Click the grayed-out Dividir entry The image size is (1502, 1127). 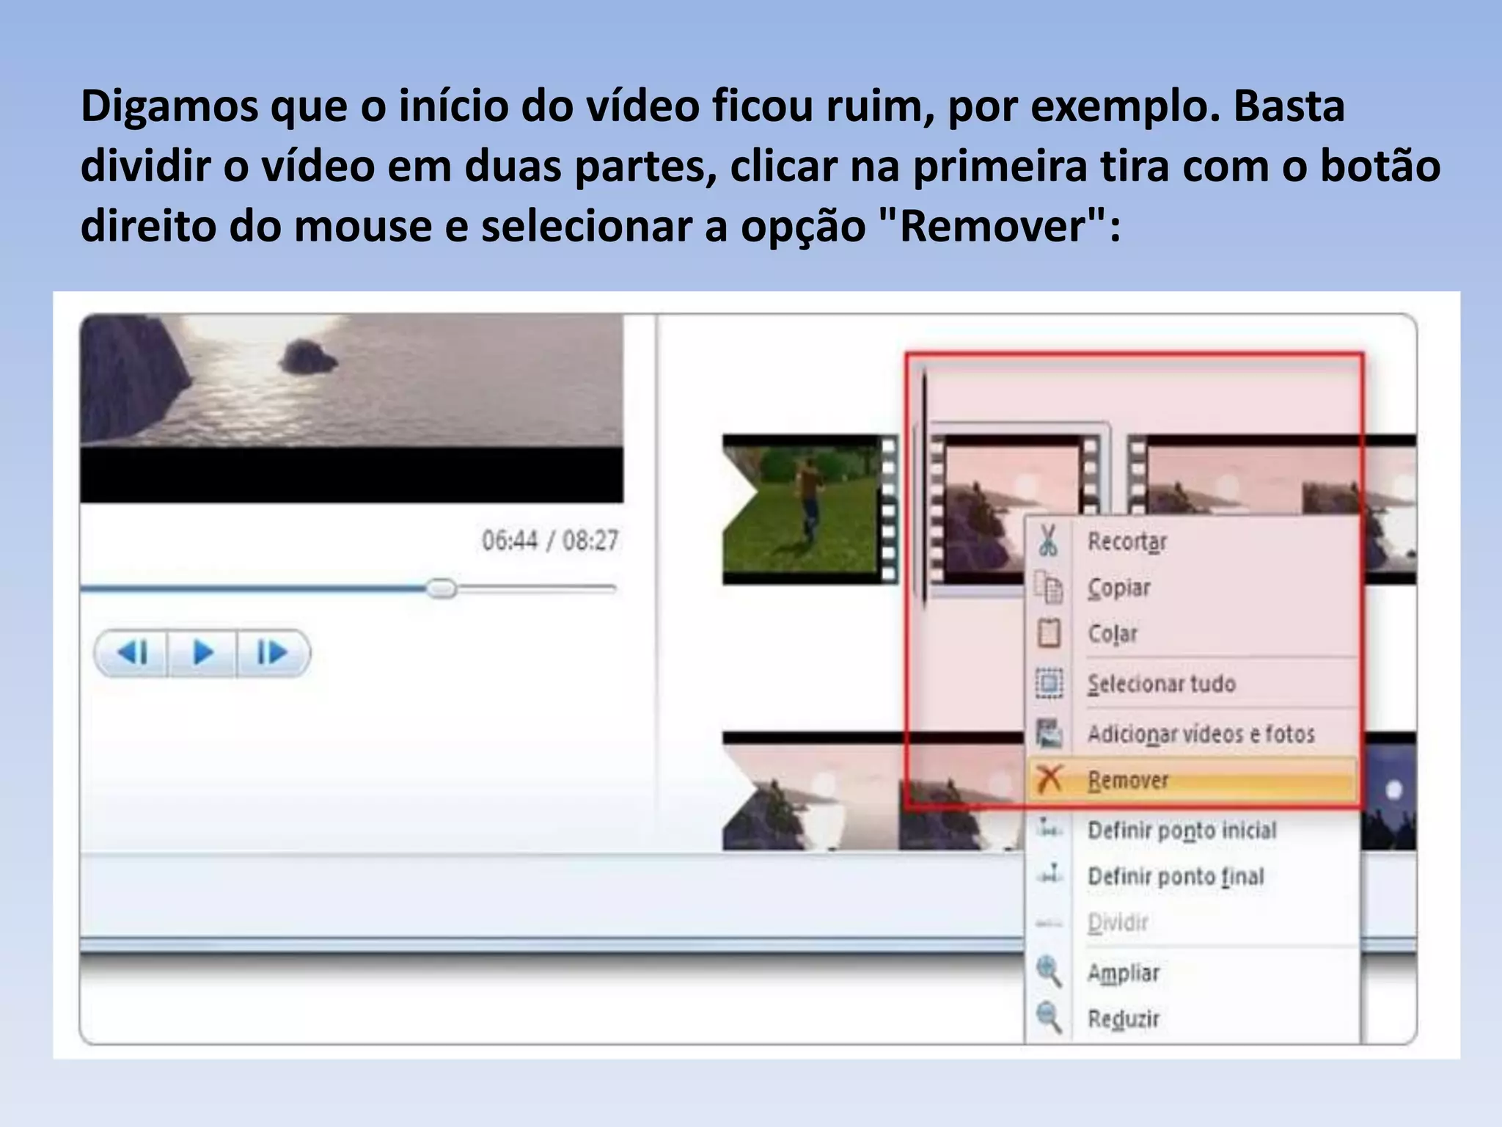1193,922
